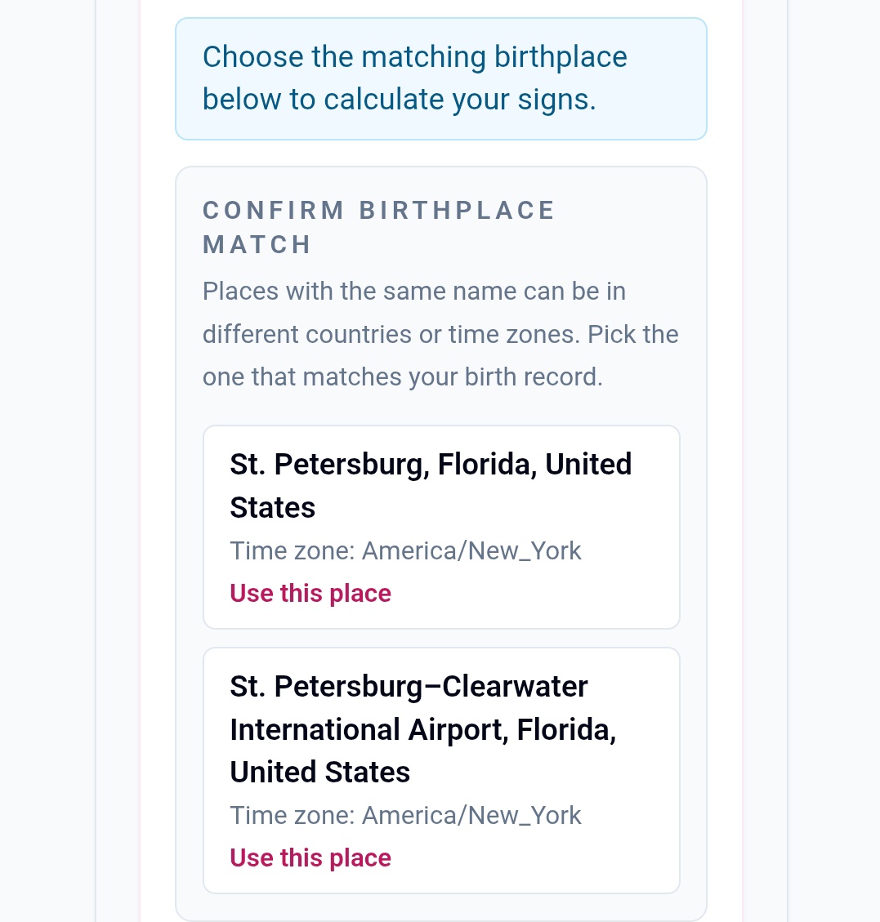This screenshot has width=880, height=922.
Task: Click the time zone line in St. Petersburg, Florida card
Action: 405,551
